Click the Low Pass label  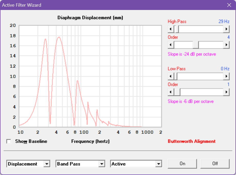pyautogui.click(x=177, y=69)
